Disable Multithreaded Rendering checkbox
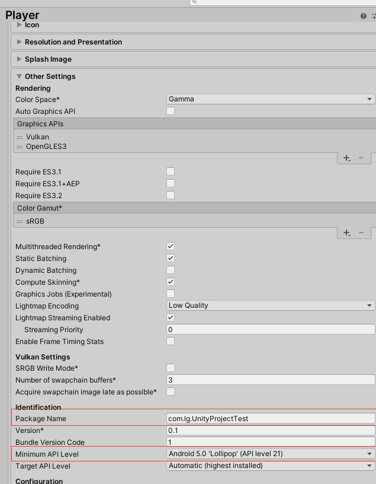The height and width of the screenshot is (484, 376). [171, 246]
